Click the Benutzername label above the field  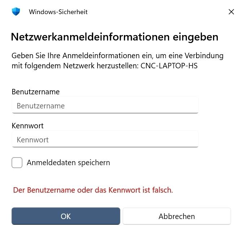point(35,92)
